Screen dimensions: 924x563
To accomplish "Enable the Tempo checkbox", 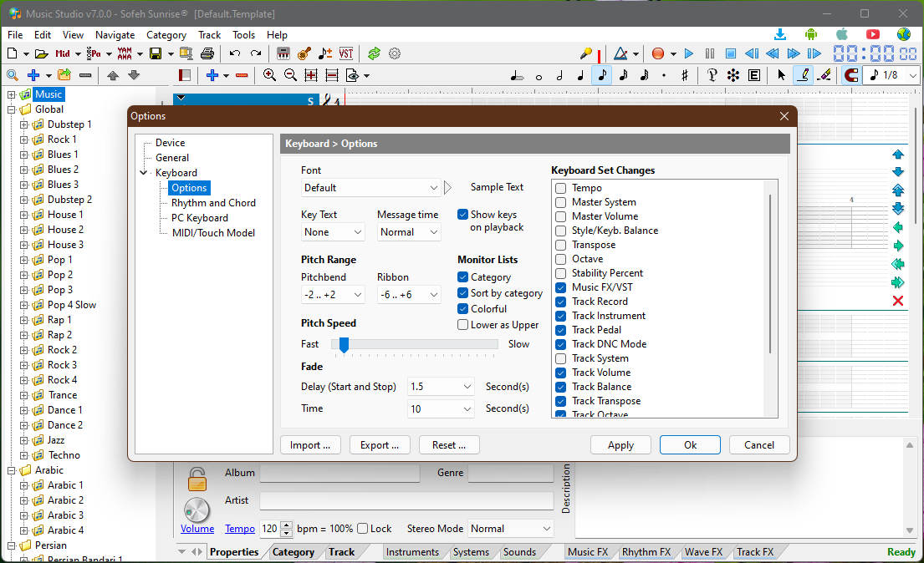I will coord(561,188).
